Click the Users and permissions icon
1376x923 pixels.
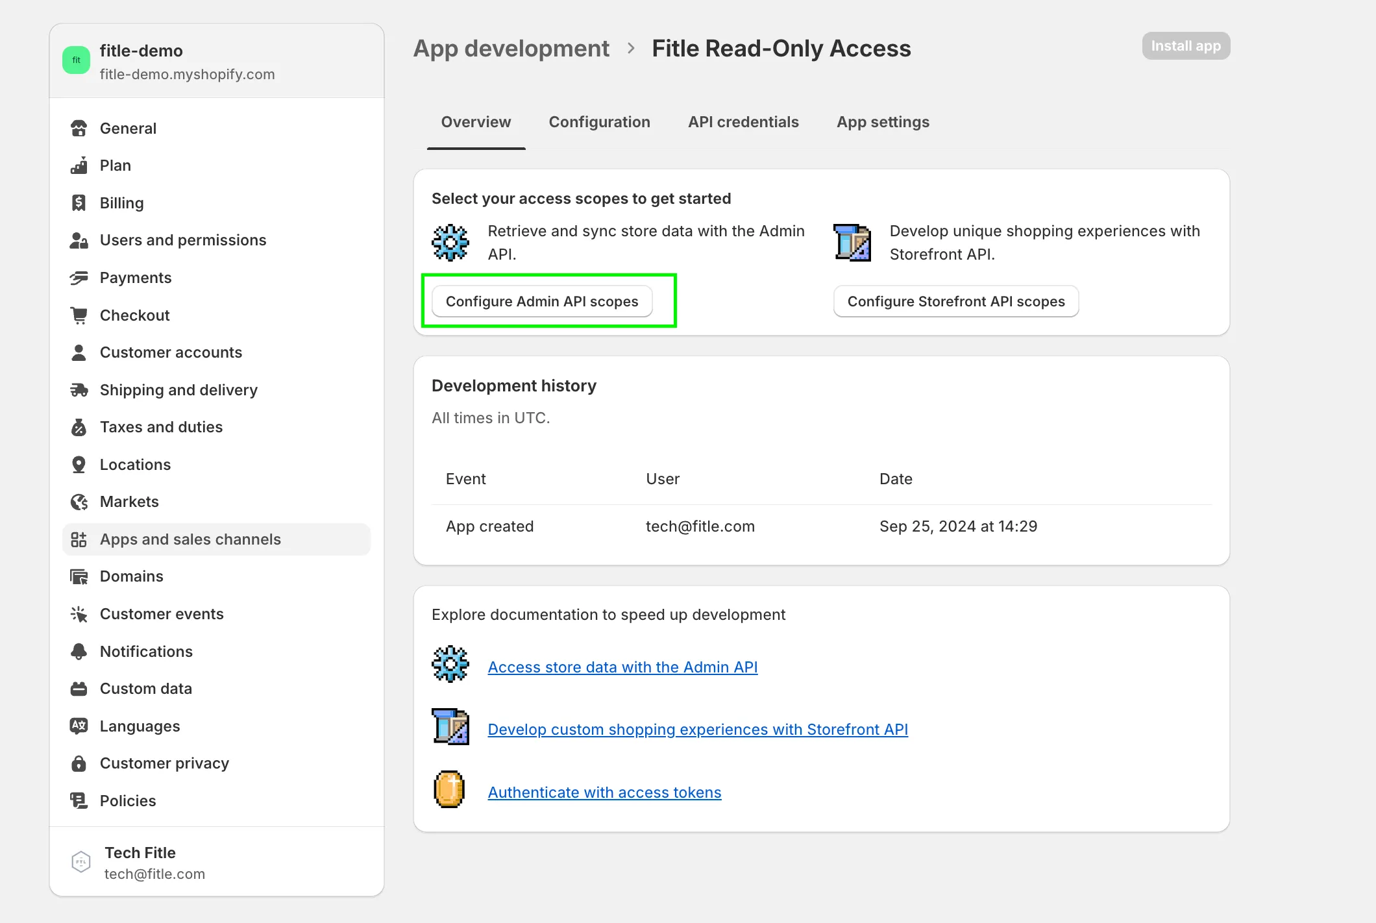79,240
